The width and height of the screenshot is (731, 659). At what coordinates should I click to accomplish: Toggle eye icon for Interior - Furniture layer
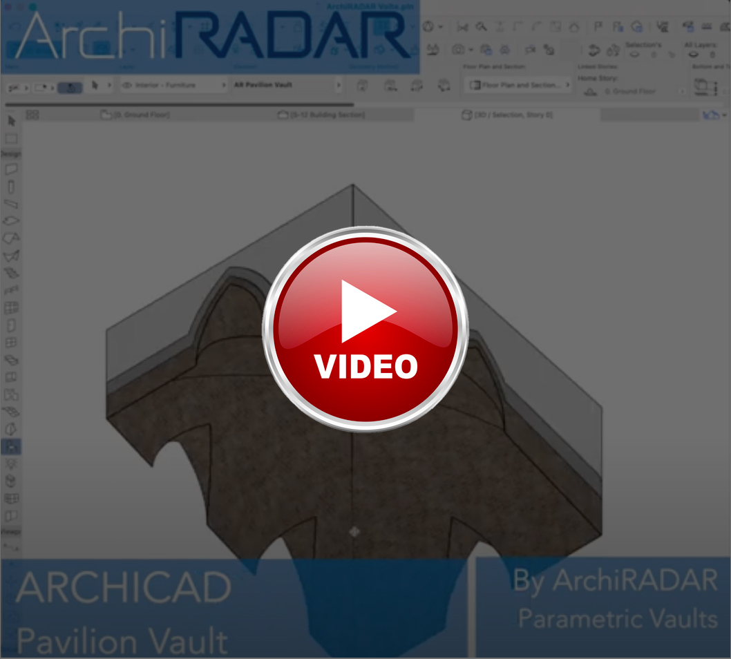[128, 85]
